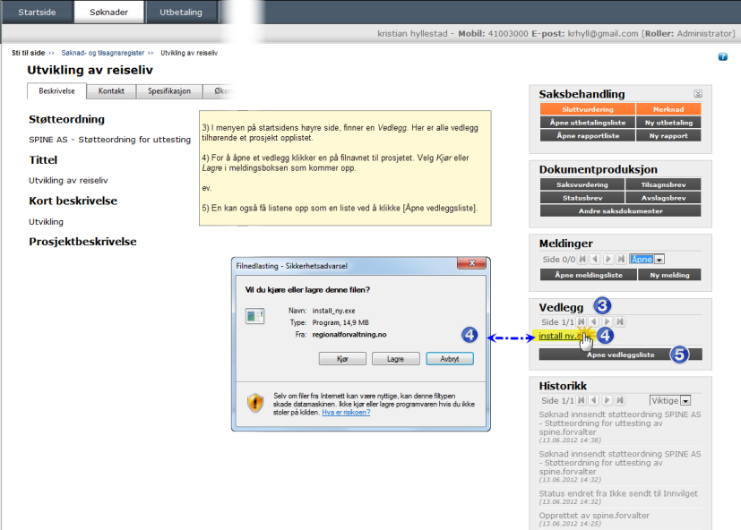Click the history entry dated 13.06.2012 14:38
The height and width of the screenshot is (530, 741).
[619, 427]
